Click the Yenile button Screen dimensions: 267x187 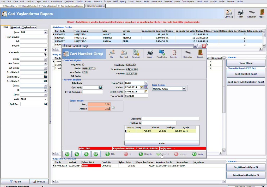click(x=198, y=154)
